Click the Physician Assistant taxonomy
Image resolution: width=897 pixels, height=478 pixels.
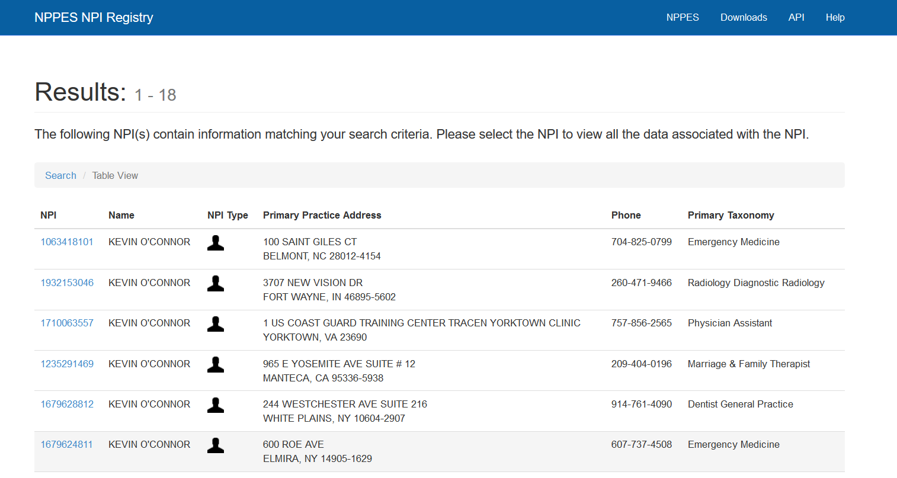click(x=730, y=323)
